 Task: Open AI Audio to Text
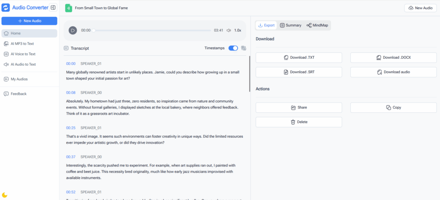(x=29, y=64)
